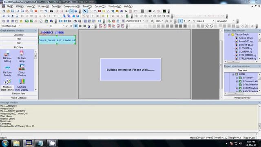Open the Connector category

tap(19, 35)
